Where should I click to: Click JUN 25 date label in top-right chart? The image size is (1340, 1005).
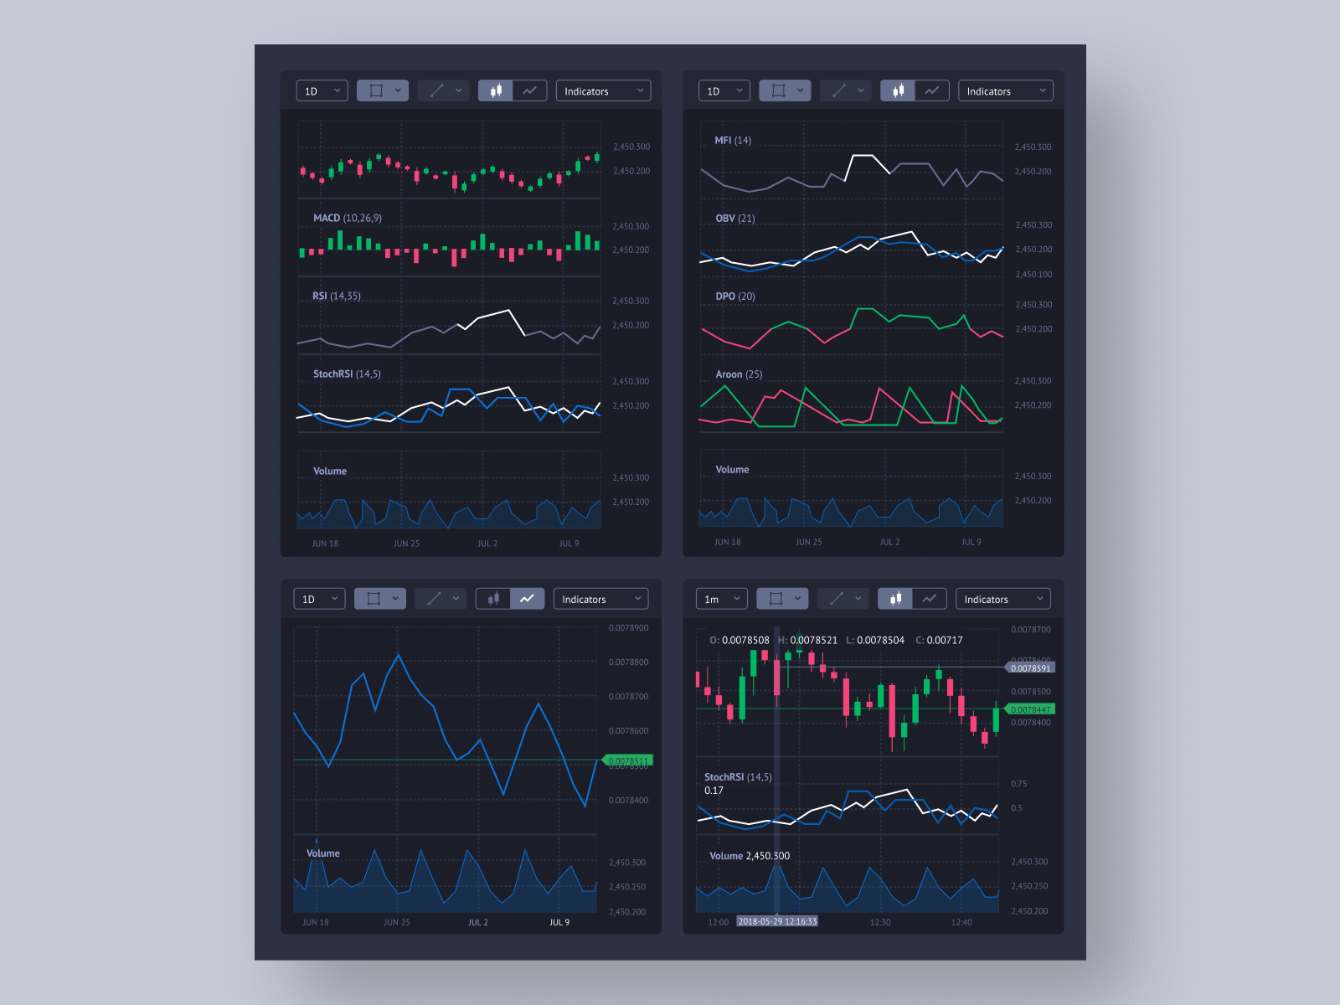pos(809,542)
